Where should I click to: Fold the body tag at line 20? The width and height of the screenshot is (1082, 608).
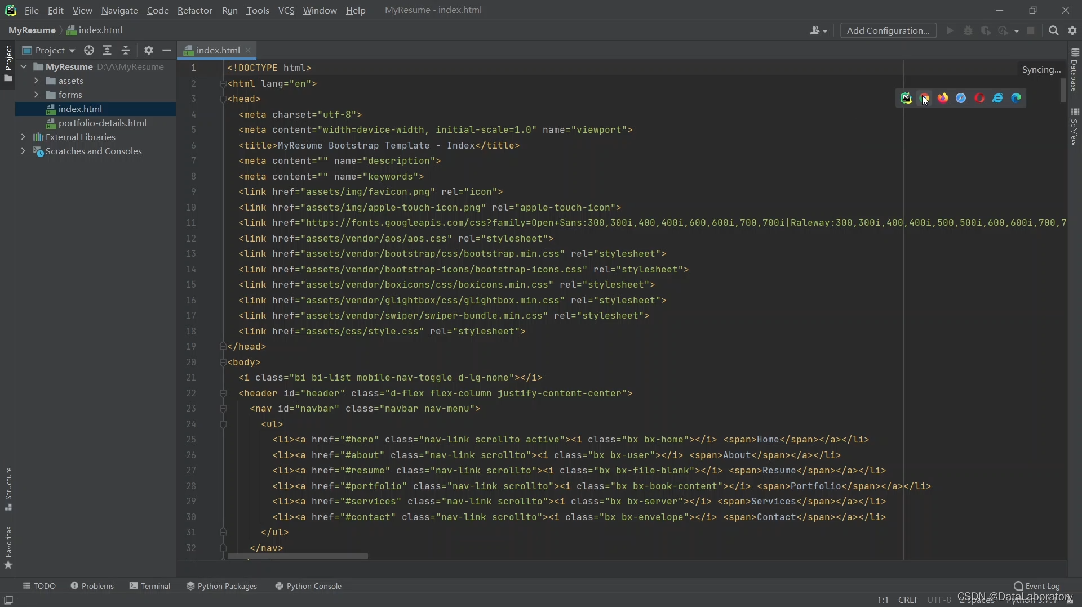tap(223, 363)
